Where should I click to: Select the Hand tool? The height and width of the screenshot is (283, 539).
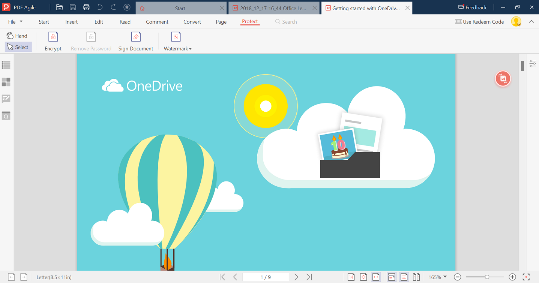pos(17,36)
